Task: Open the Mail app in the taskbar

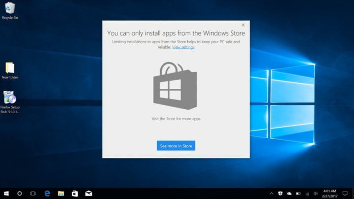Action: pyautogui.click(x=88, y=193)
